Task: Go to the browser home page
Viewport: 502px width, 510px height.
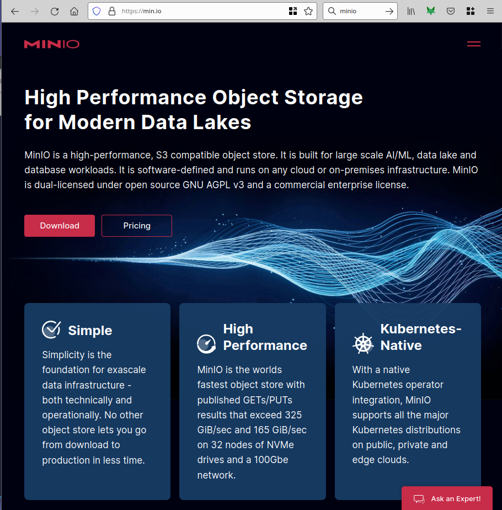Action: pyautogui.click(x=74, y=11)
